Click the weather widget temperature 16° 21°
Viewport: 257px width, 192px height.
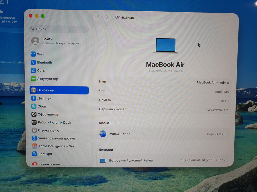coord(8,22)
